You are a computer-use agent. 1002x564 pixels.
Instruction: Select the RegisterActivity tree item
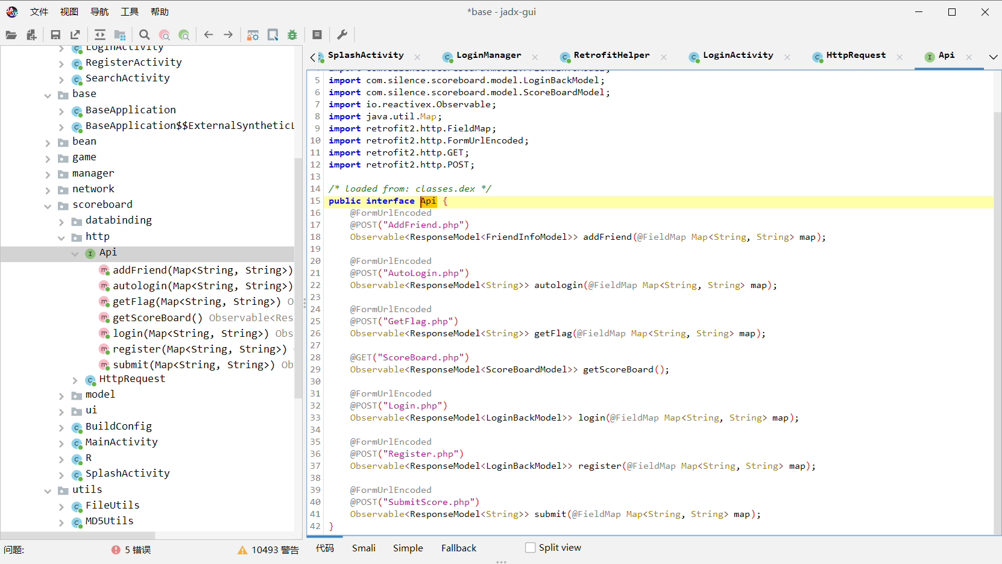tap(133, 63)
